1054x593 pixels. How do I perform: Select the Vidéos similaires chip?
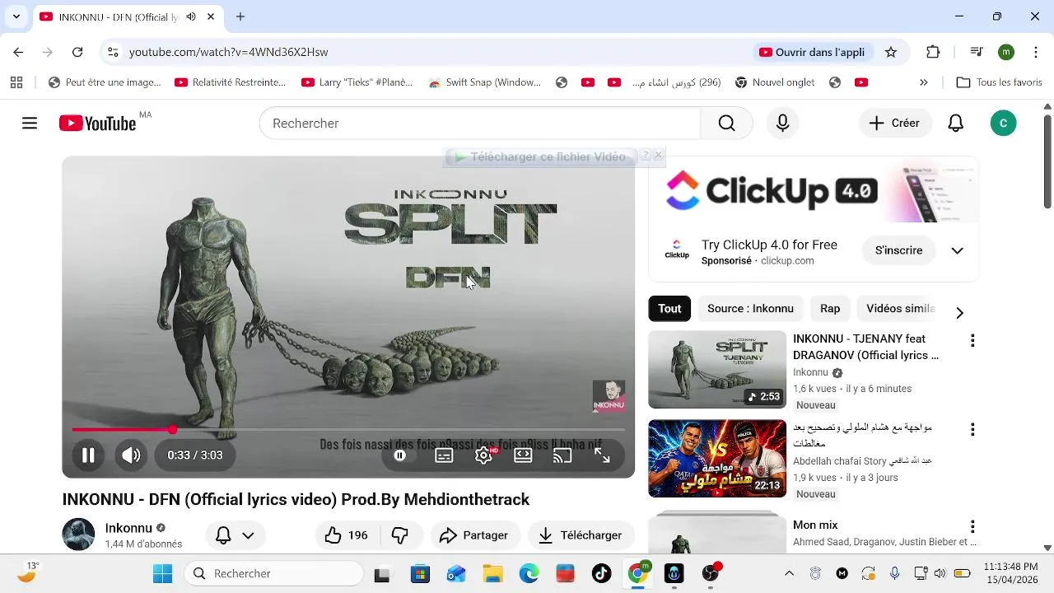click(x=901, y=309)
